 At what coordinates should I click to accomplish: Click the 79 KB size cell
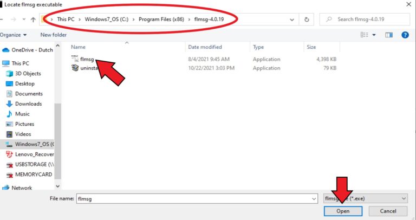pyautogui.click(x=330, y=68)
